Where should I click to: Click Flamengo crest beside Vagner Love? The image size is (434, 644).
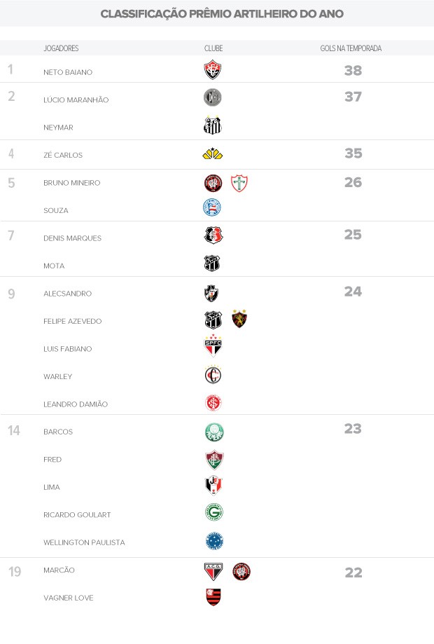click(x=213, y=597)
